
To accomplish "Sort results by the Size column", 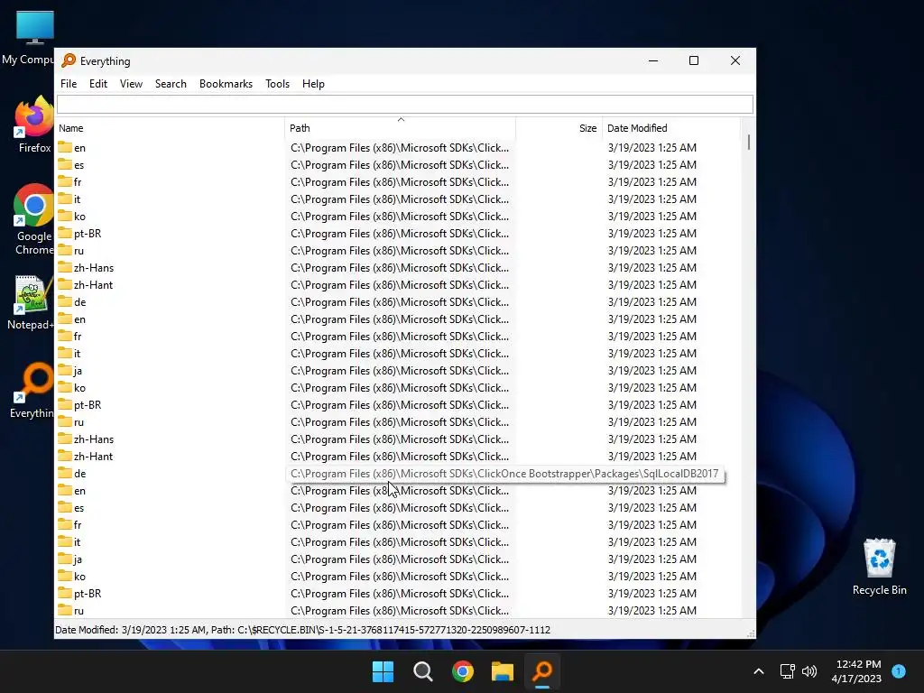I will [x=559, y=128].
